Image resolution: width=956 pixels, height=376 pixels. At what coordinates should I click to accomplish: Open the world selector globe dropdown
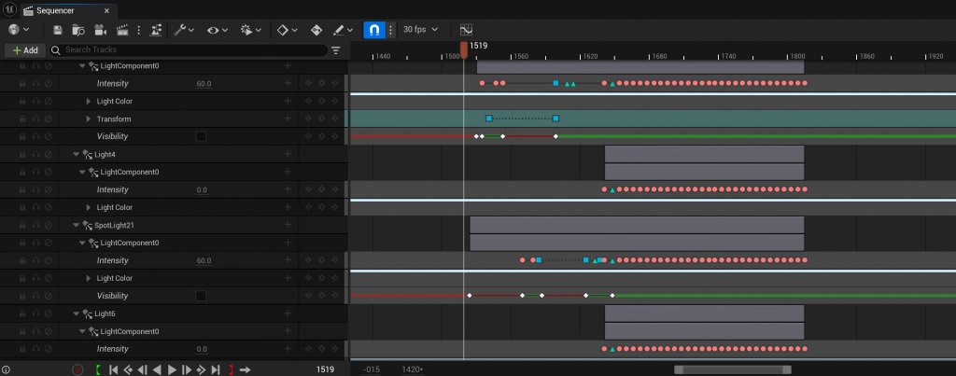(19, 29)
